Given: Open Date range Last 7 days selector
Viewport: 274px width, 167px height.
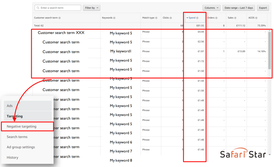Looking at the screenshot, I should [x=239, y=8].
